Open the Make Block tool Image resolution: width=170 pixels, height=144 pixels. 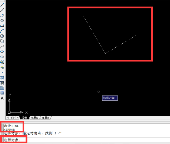pos(2,67)
